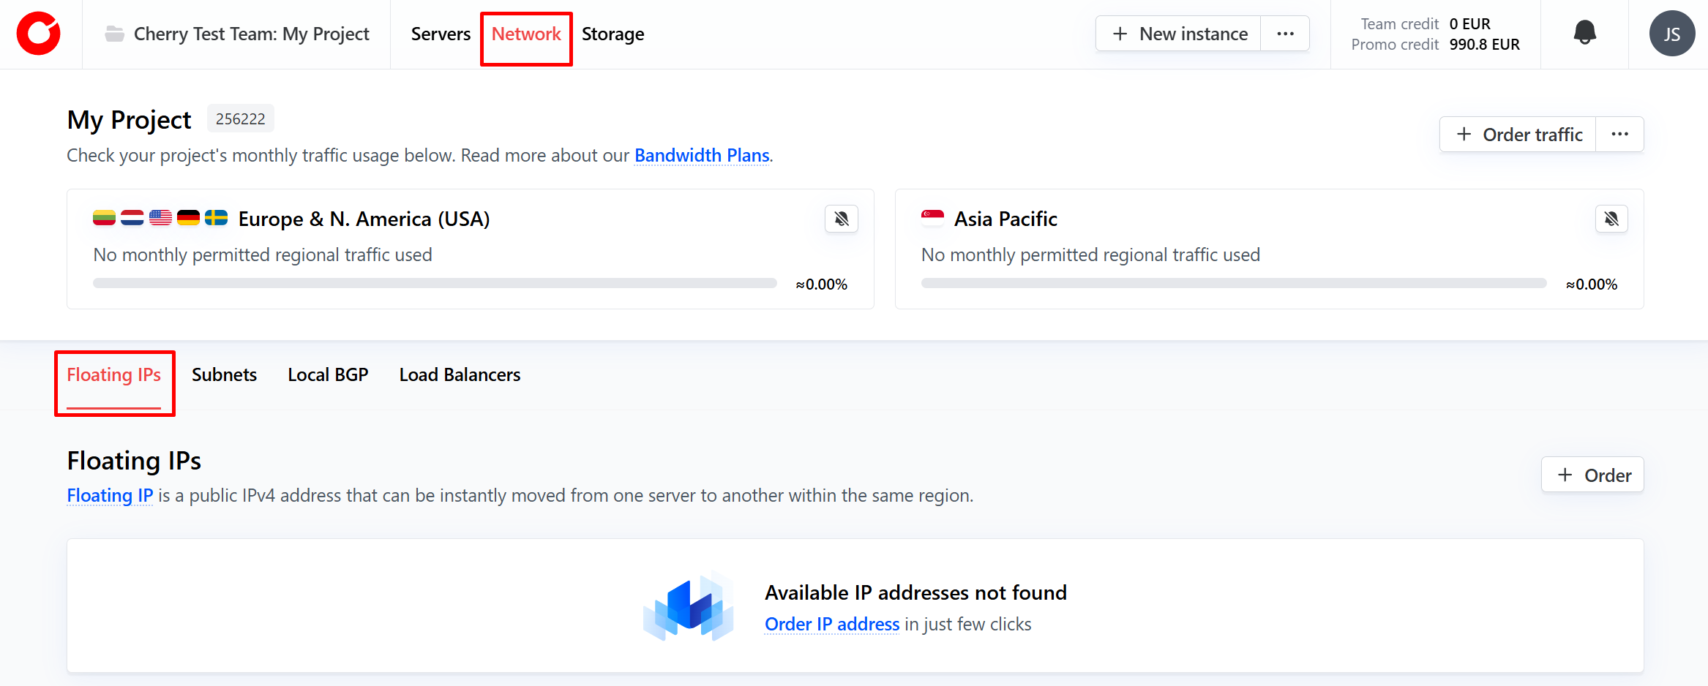This screenshot has height=686, width=1708.
Task: Click the Europe & N. America traffic usage bar
Action: pyautogui.click(x=435, y=283)
